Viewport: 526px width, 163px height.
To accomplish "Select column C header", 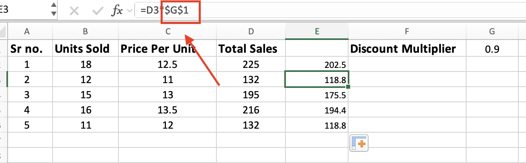I will (167, 32).
